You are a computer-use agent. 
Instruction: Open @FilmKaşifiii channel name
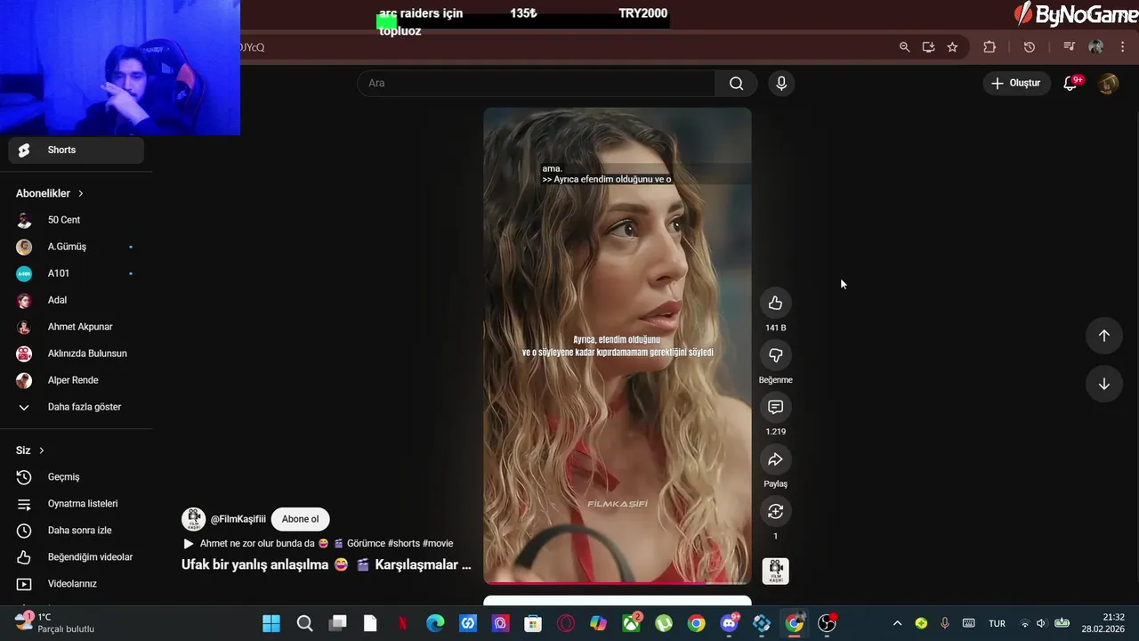point(238,519)
